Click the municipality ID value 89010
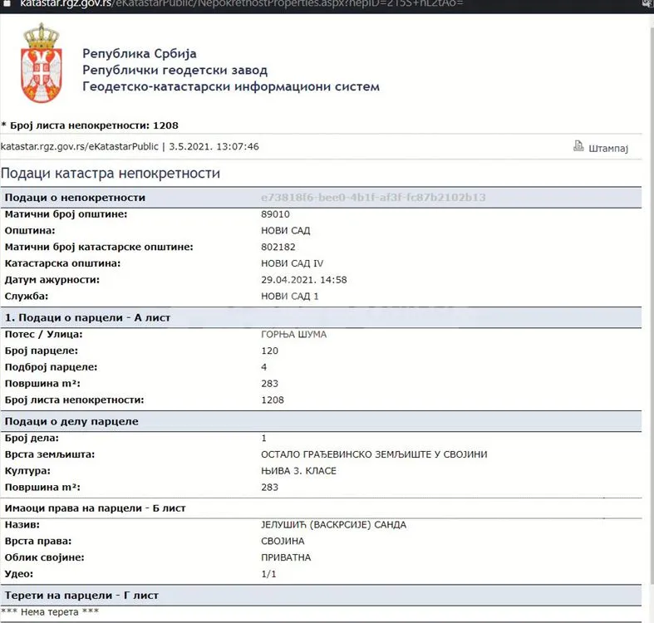This screenshot has width=654, height=623. 275,214
